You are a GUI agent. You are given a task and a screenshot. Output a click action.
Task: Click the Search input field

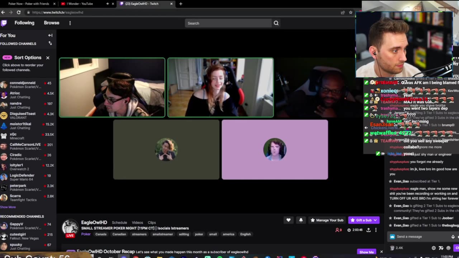228,23
